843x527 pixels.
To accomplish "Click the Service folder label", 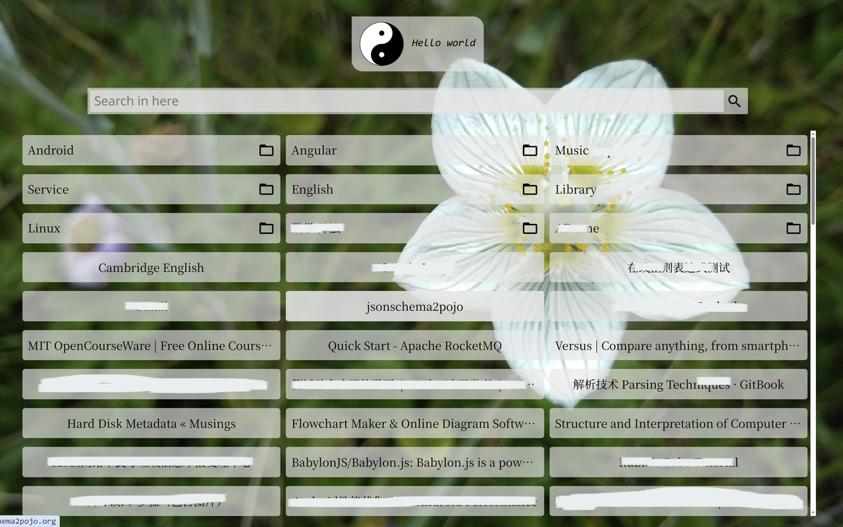I will [x=48, y=189].
